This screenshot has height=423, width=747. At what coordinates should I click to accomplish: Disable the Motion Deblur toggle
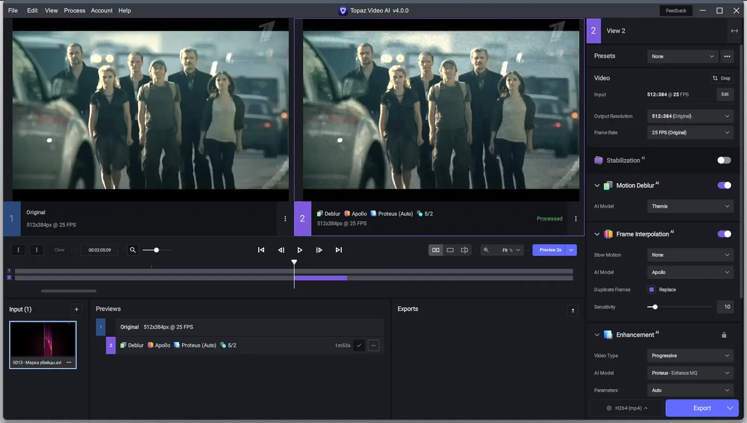(724, 185)
